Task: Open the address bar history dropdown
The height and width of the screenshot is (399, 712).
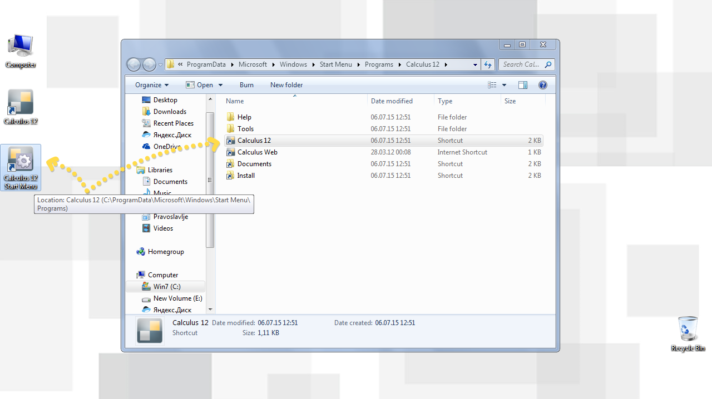Action: (475, 64)
